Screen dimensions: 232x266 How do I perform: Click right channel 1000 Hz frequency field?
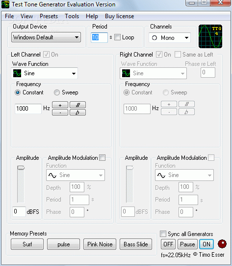pyautogui.click(x=137, y=109)
